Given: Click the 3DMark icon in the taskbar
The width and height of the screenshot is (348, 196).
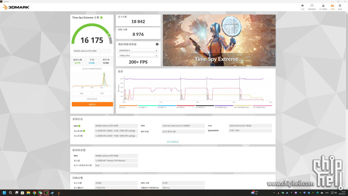Looking at the screenshot, I should click(58, 193).
